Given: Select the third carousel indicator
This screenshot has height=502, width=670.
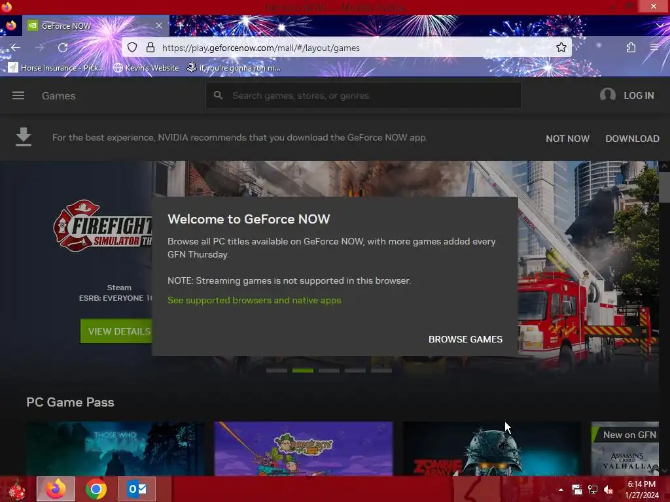Looking at the screenshot, I should tap(328, 370).
